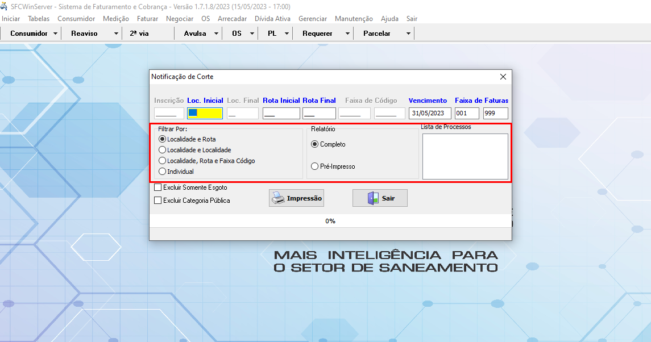Click the 2ª via toolbar button
Screen dimensions: 651x342
point(139,34)
